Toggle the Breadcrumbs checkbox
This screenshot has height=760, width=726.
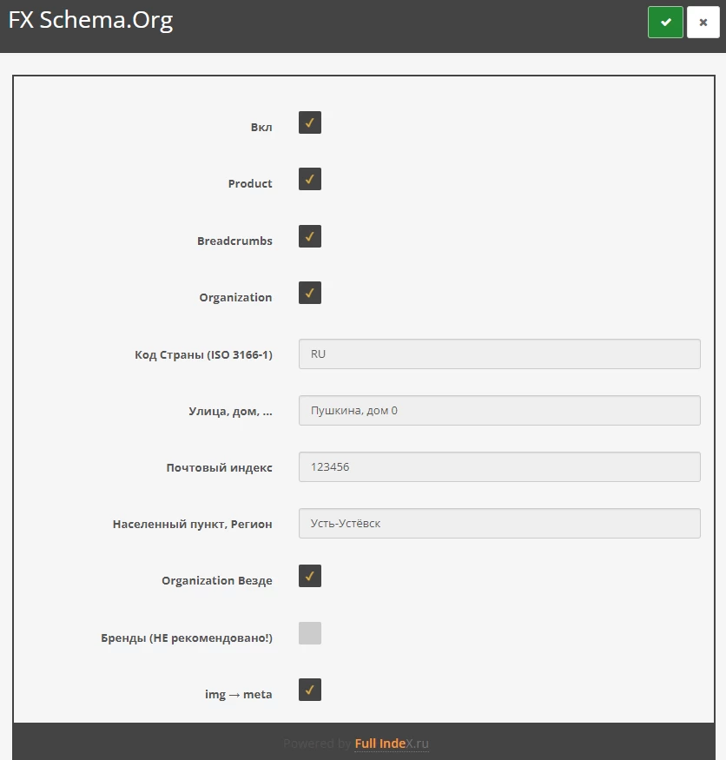(310, 236)
